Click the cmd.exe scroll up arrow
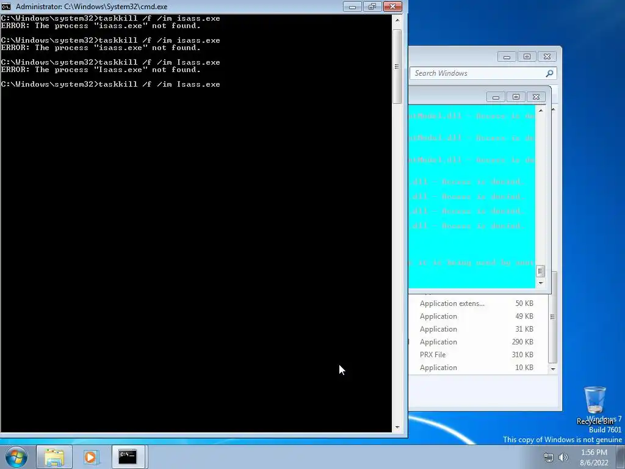 click(397, 20)
